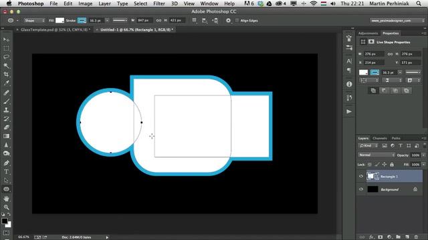Click the Stroke color swatch in options bar
This screenshot has width=428, height=240.
[x=82, y=21]
